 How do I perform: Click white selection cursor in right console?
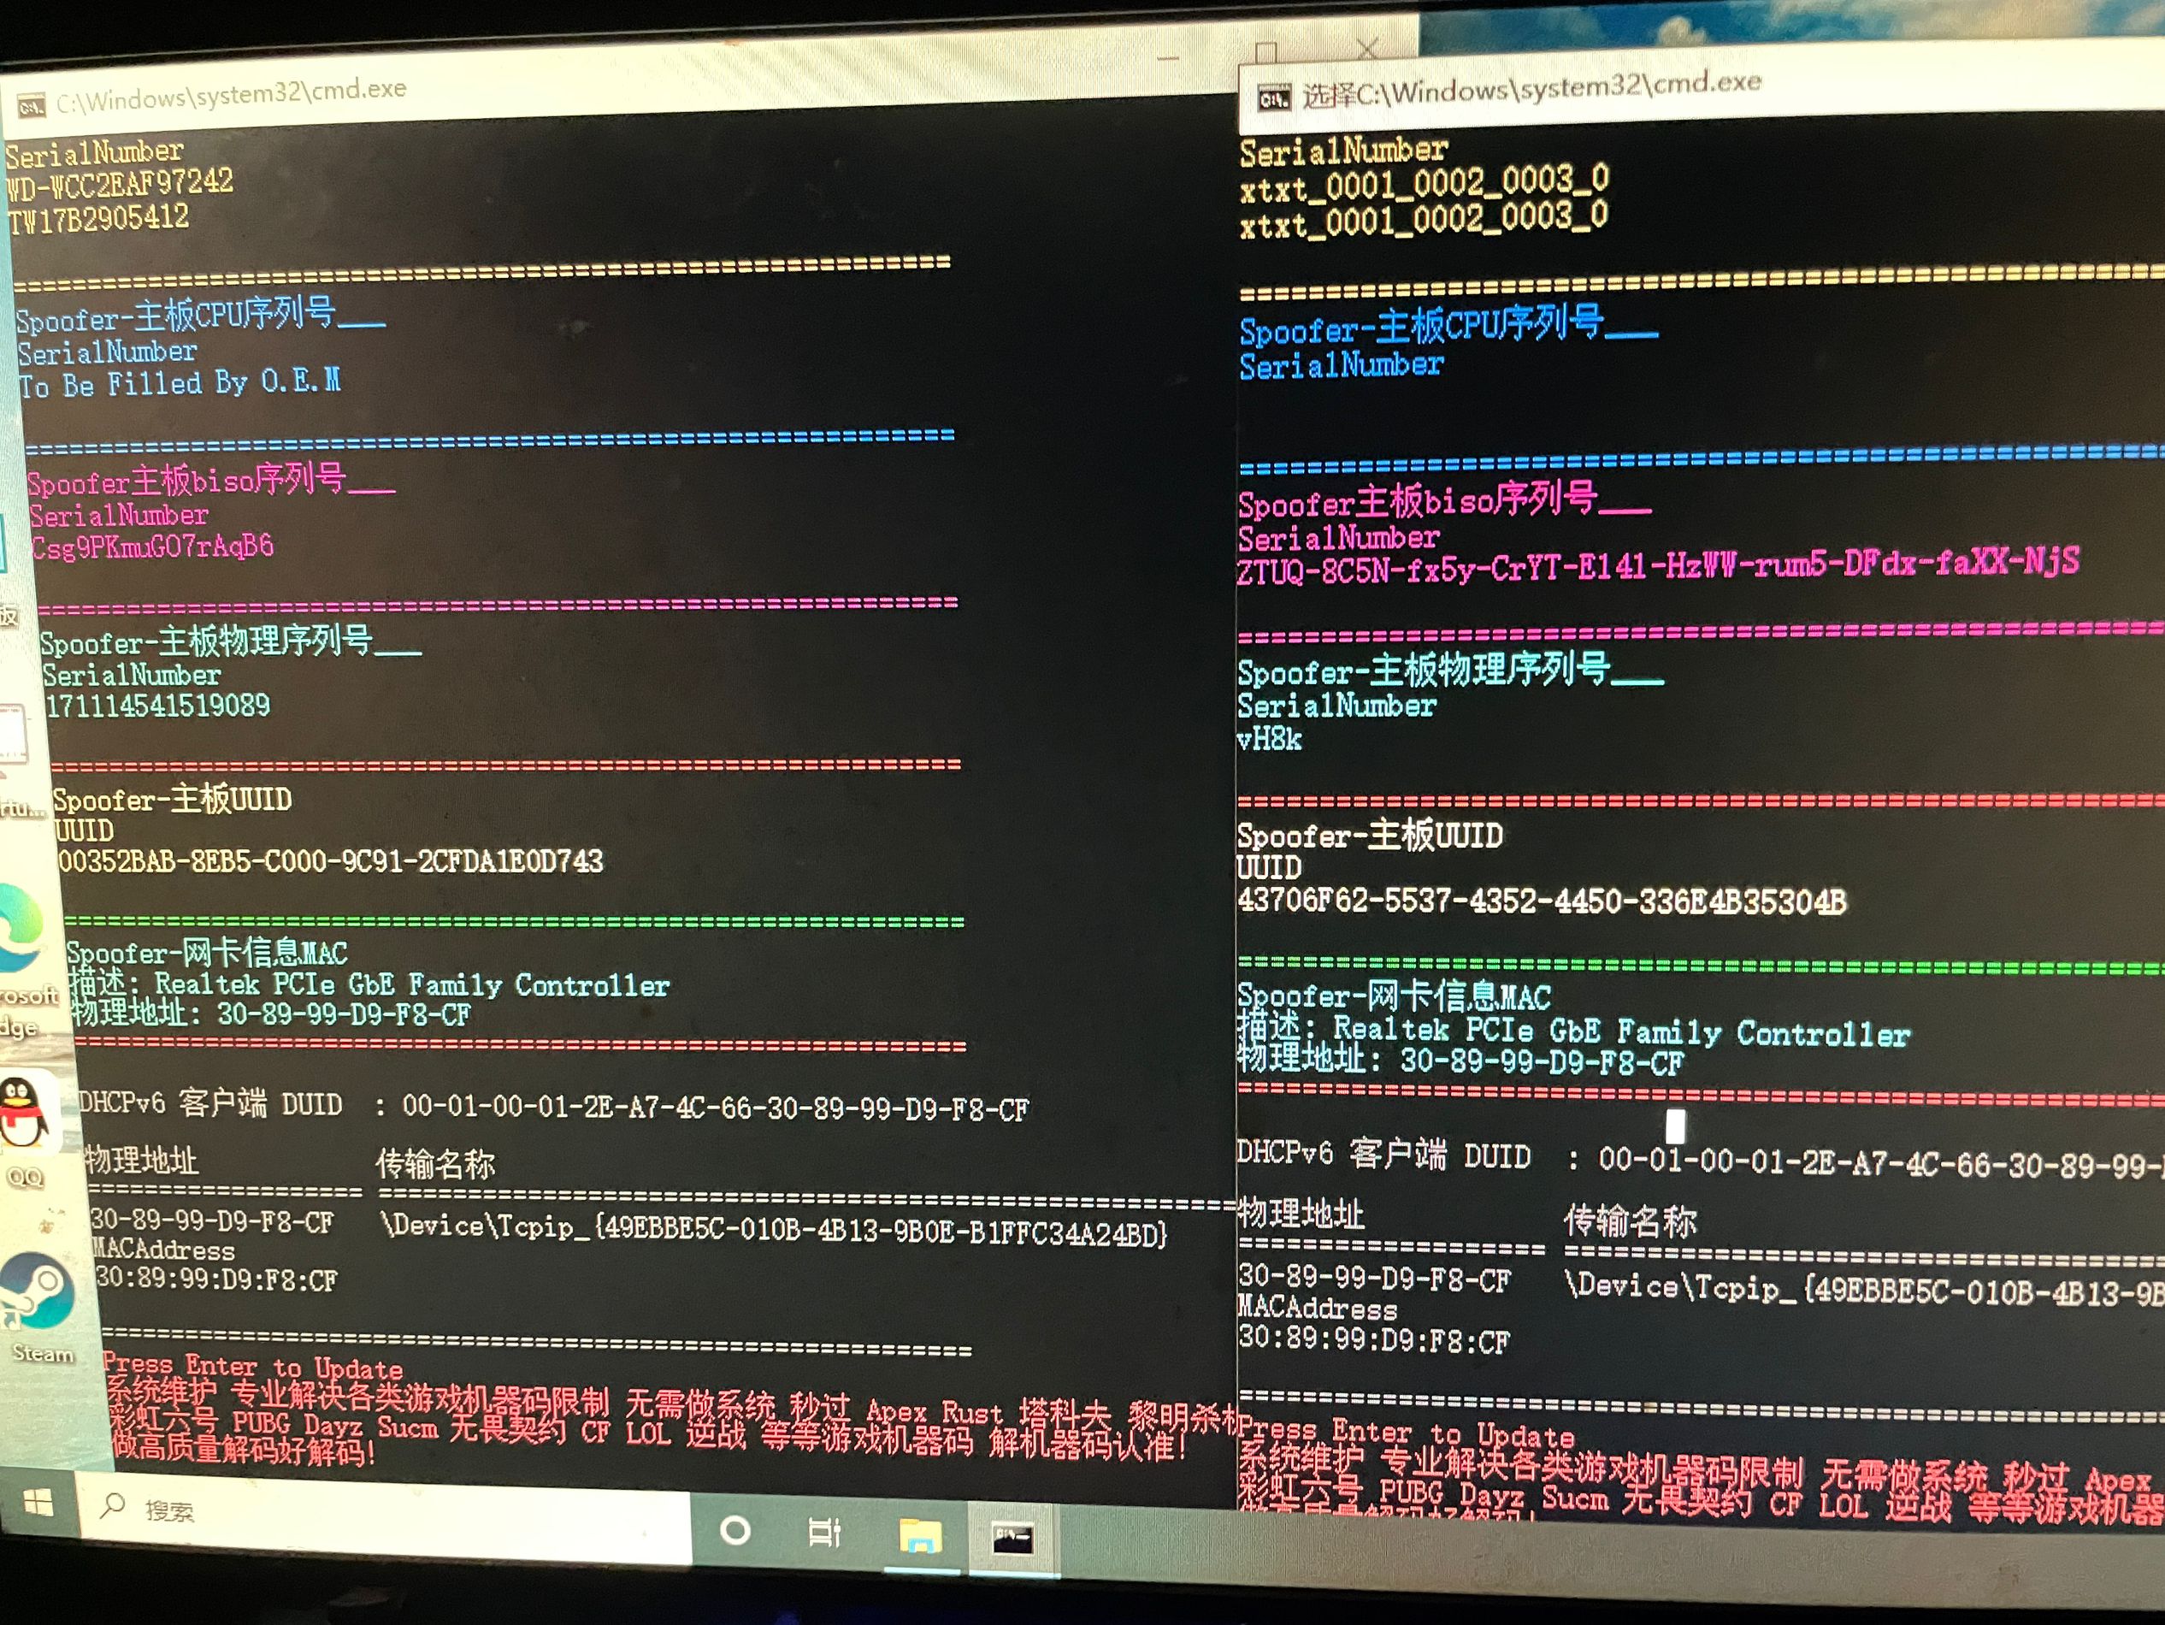(1676, 1126)
